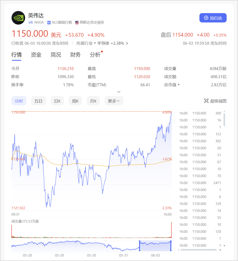This screenshot has width=238, height=261.
Task: Switch to the 简况 tab
Action: point(56,55)
